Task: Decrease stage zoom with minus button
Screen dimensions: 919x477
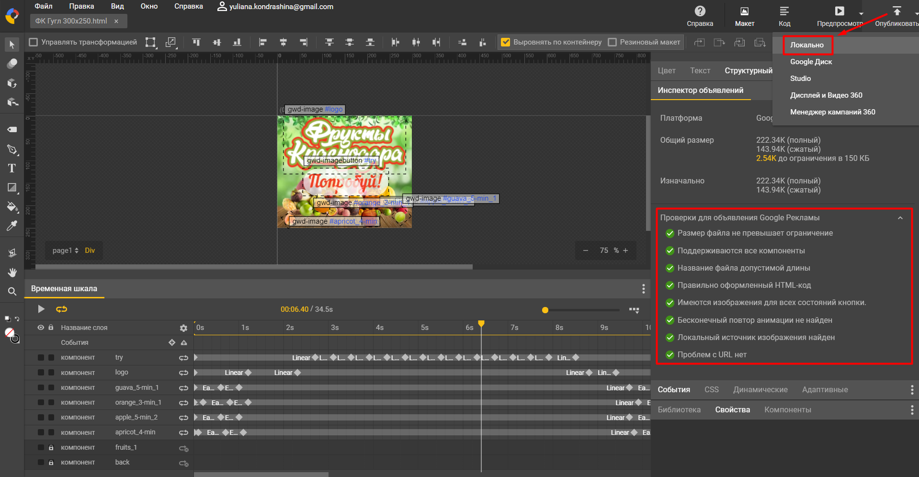Action: coord(585,250)
